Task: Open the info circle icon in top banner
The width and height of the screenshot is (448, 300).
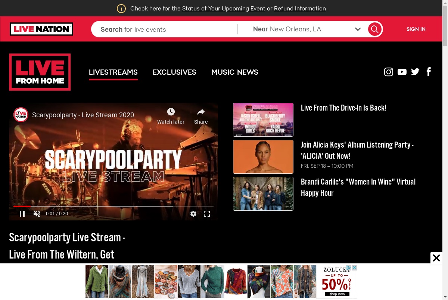Action: pyautogui.click(x=121, y=9)
